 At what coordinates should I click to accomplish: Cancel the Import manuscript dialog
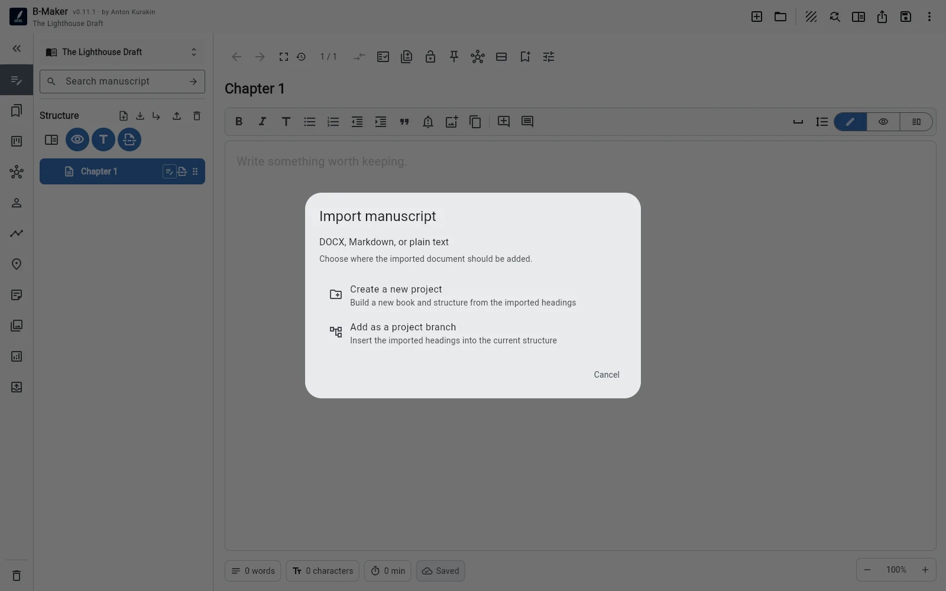[x=607, y=375]
